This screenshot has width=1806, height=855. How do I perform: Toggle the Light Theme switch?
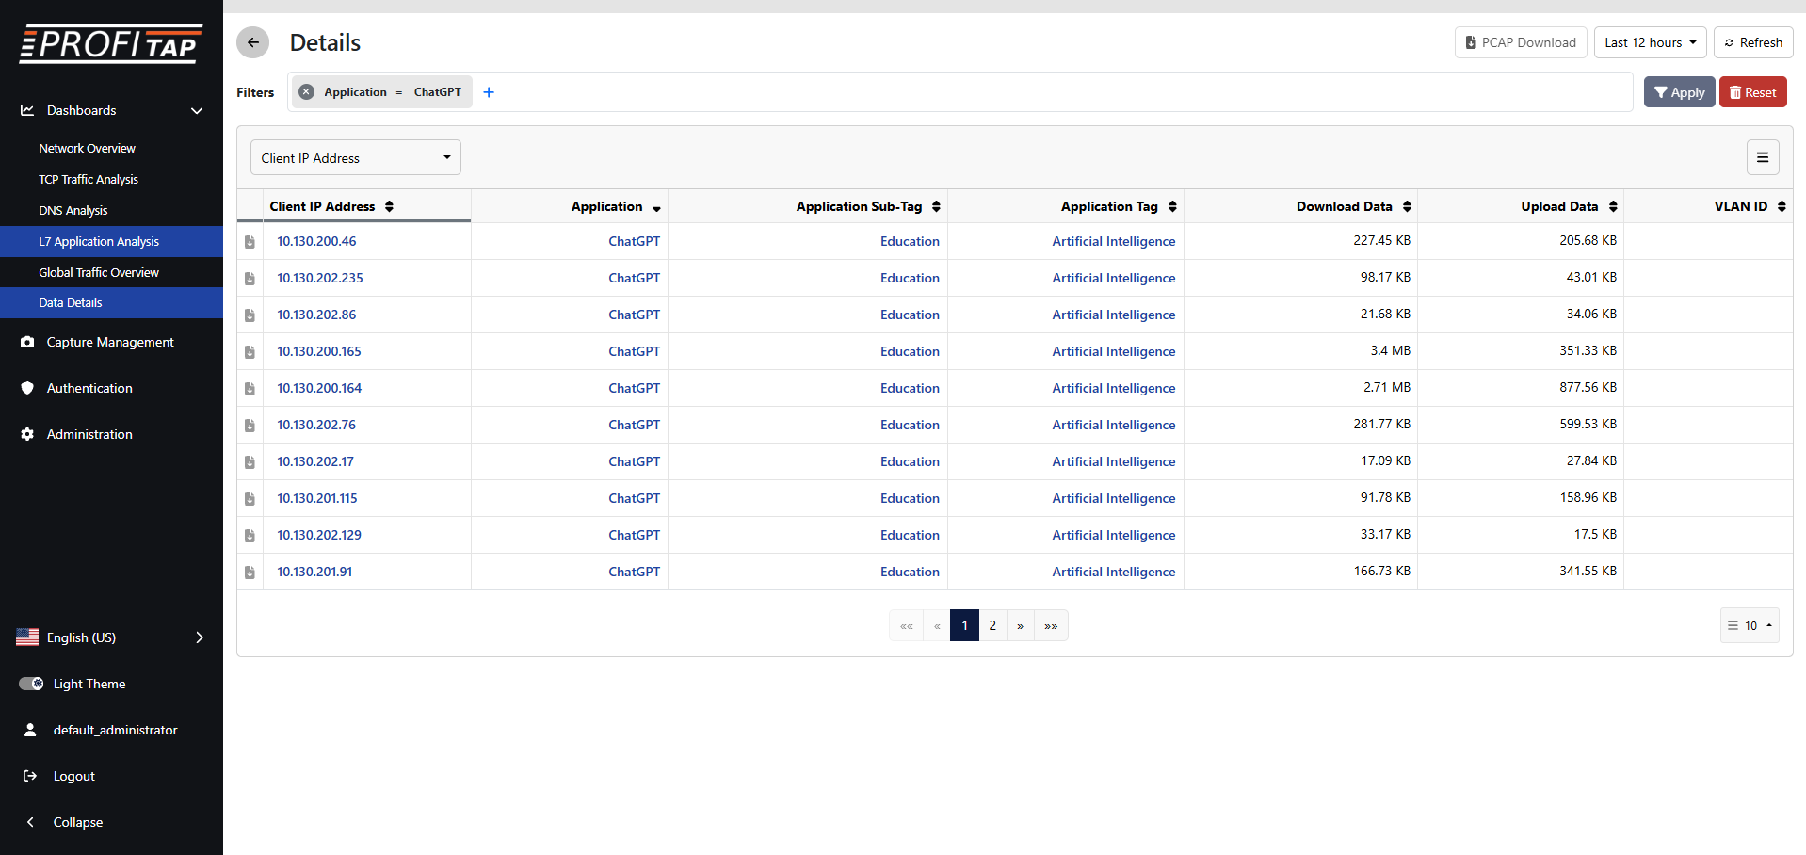coord(31,684)
